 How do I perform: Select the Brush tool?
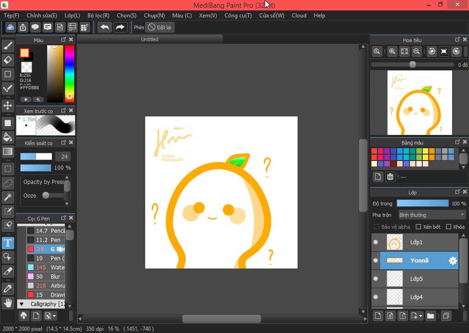8,46
